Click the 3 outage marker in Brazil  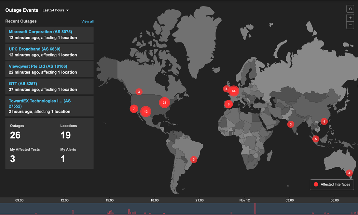[x=194, y=160]
